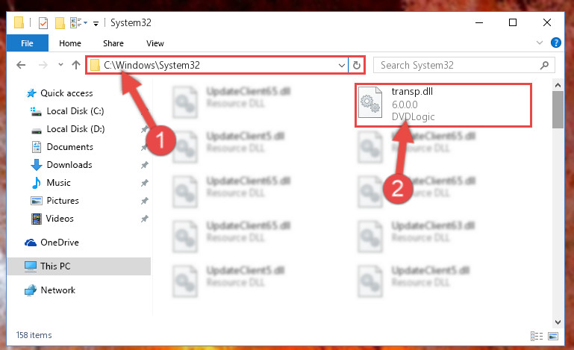574x350 pixels.
Task: Expand the address bar history dropdown
Action: tap(342, 66)
